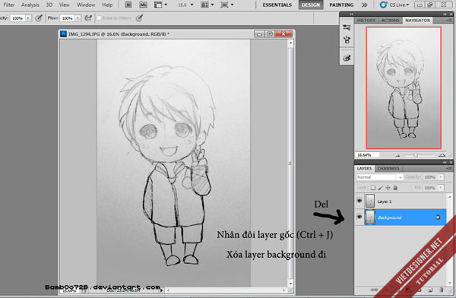The height and width of the screenshot is (298, 456).
Task: Toggle Lock image pixels brush icon
Action: click(381, 188)
